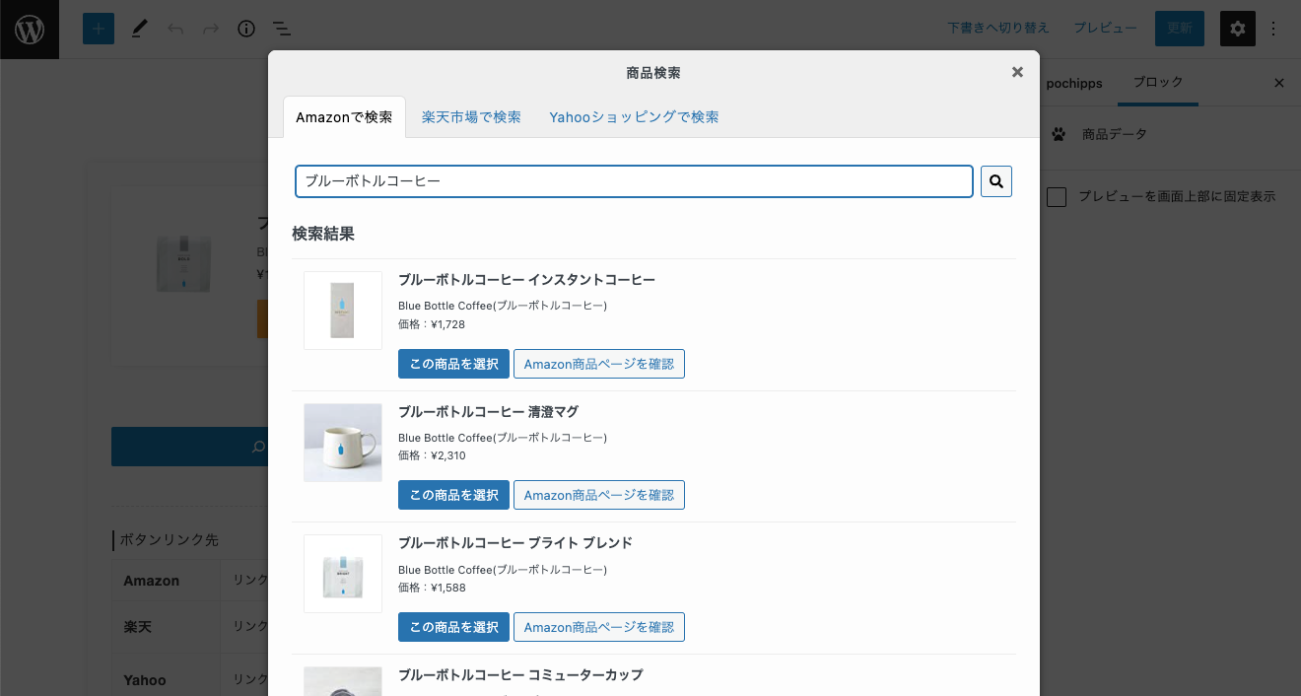Open the three-dot options menu
Viewport: 1301px width, 696px height.
point(1273,29)
